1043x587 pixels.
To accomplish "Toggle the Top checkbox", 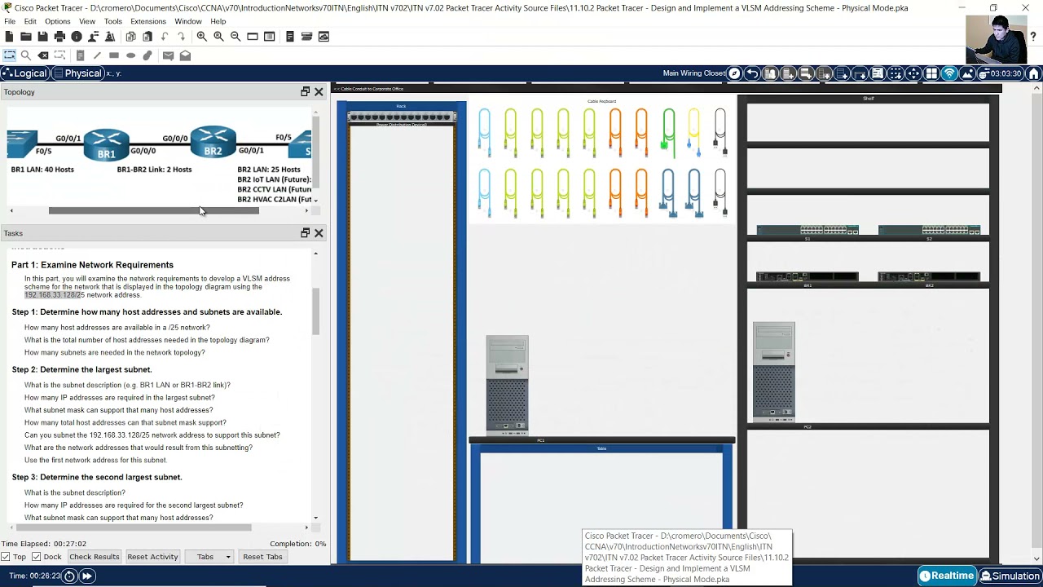I will 6,557.
